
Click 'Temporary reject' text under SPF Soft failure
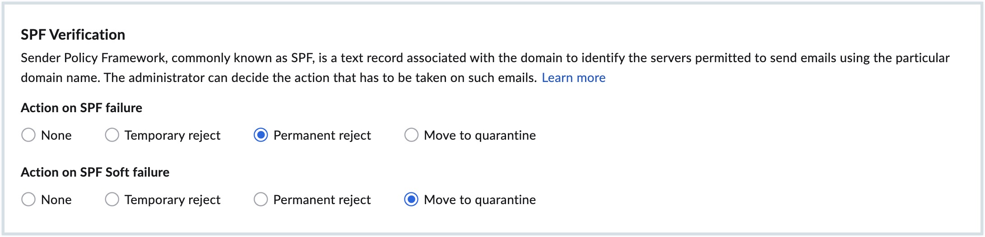(x=172, y=200)
